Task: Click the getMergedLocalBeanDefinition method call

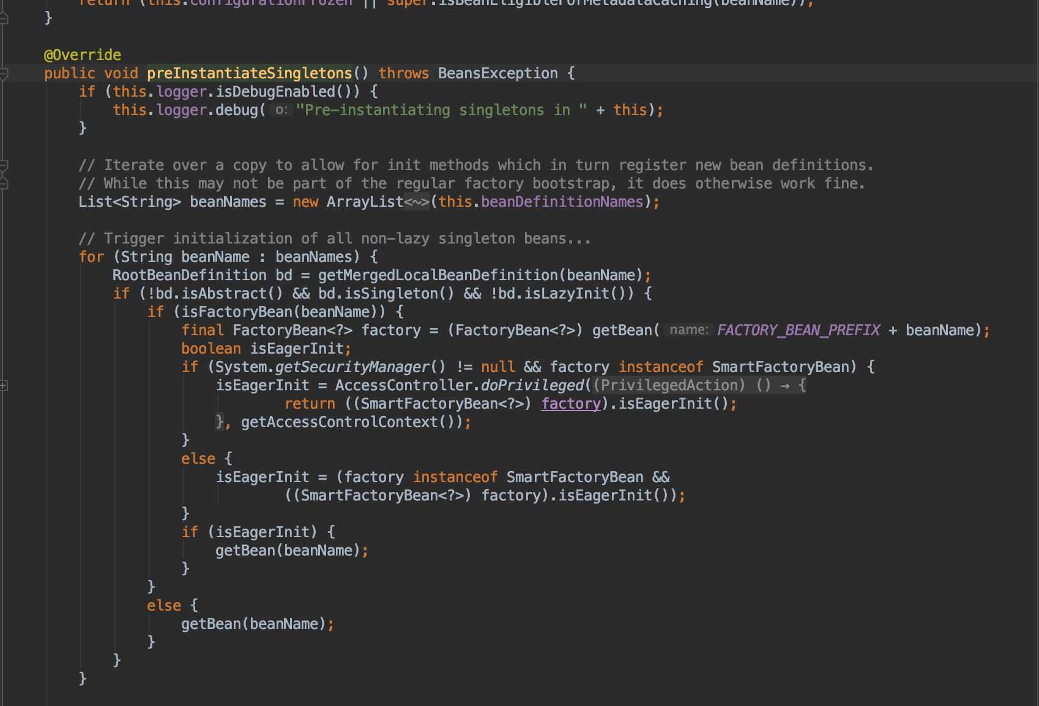Action: tap(438, 275)
